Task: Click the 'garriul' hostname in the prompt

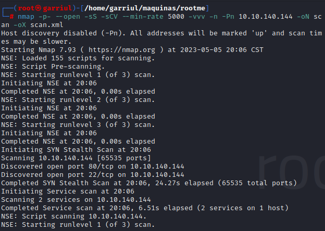Action: click(x=57, y=8)
